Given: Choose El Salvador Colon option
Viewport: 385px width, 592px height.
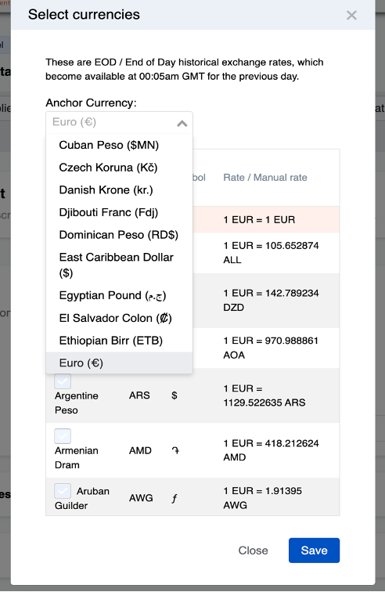Looking at the screenshot, I should (119, 318).
